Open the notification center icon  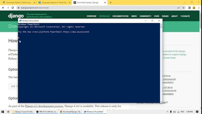pos(197,112)
